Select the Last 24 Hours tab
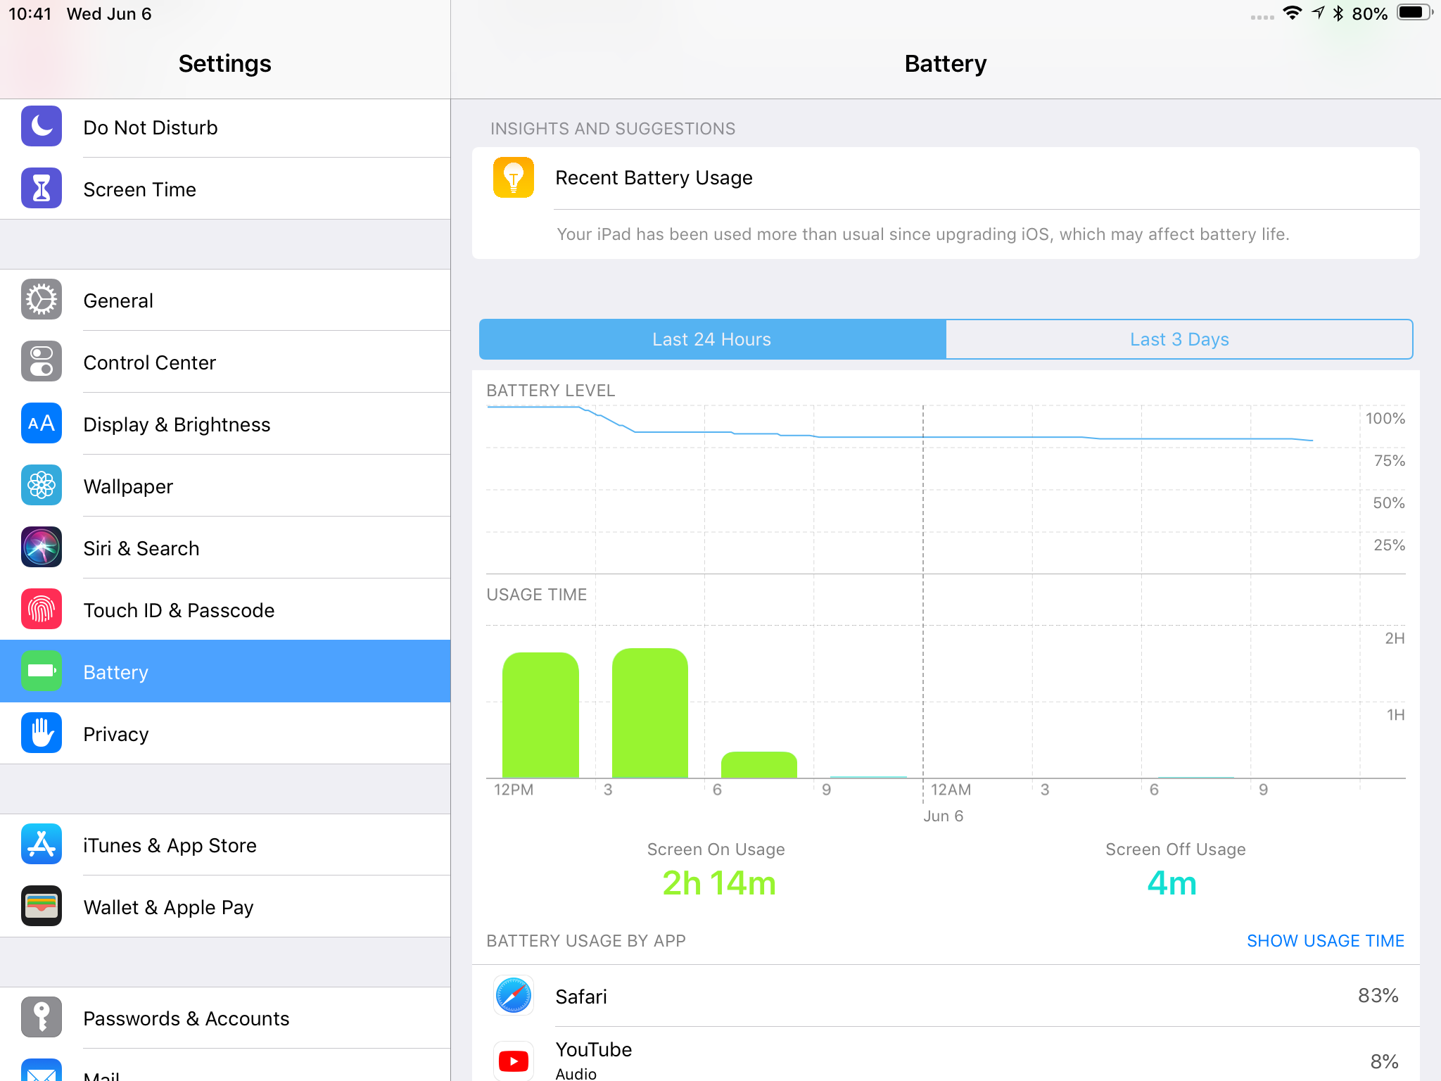 [712, 339]
